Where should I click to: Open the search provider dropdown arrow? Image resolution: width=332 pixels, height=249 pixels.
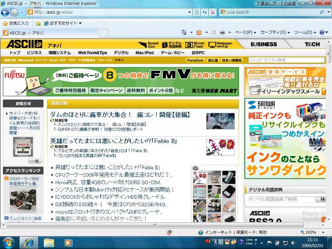(x=328, y=12)
